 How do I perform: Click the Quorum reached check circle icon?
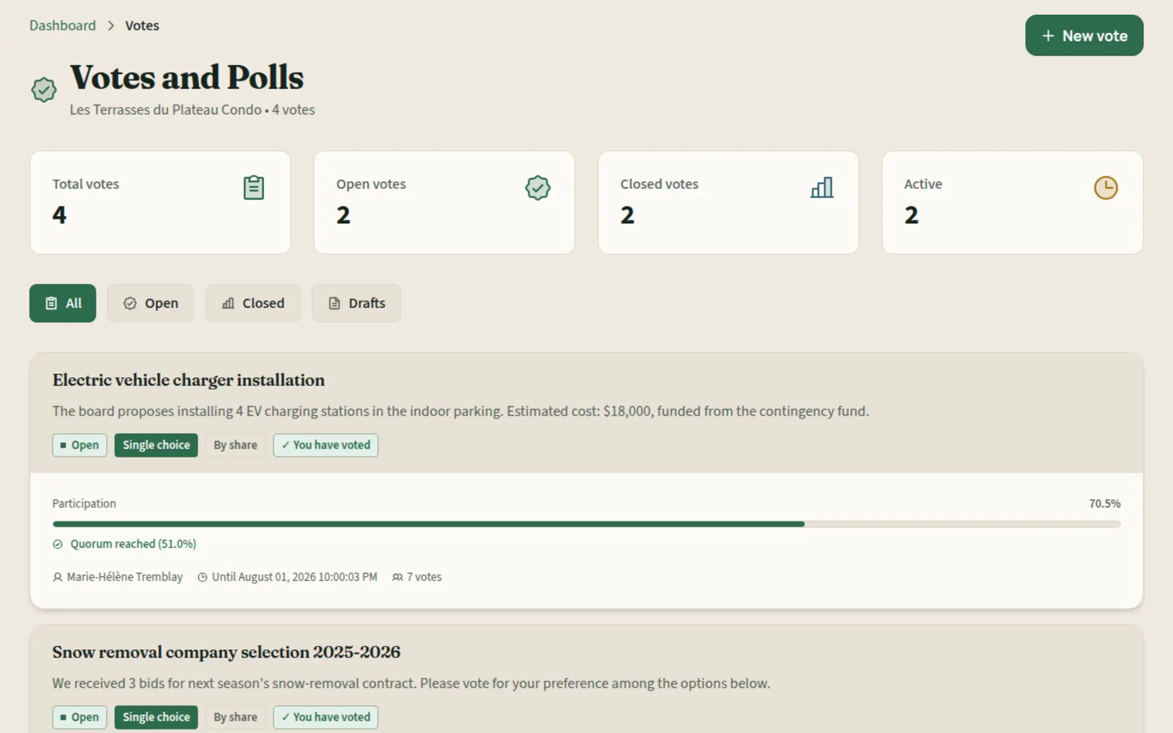[57, 544]
